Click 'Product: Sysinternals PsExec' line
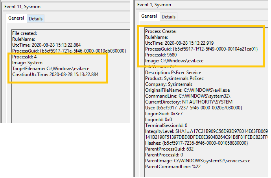 (x=175, y=78)
